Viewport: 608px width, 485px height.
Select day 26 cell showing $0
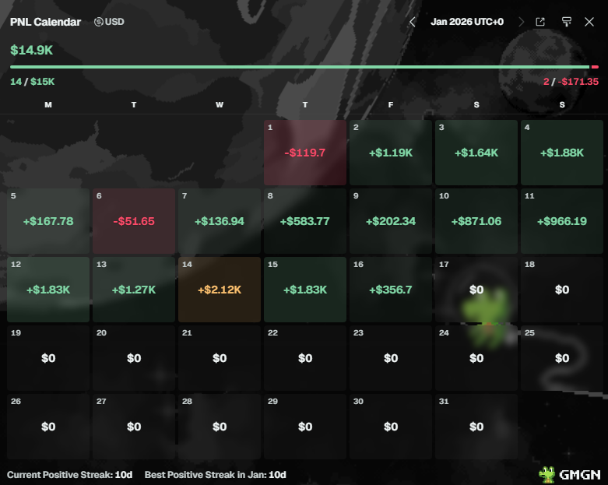48,427
